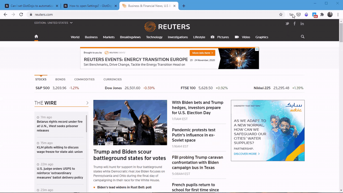
Task: Open the Lifestyle section
Action: tap(199, 37)
